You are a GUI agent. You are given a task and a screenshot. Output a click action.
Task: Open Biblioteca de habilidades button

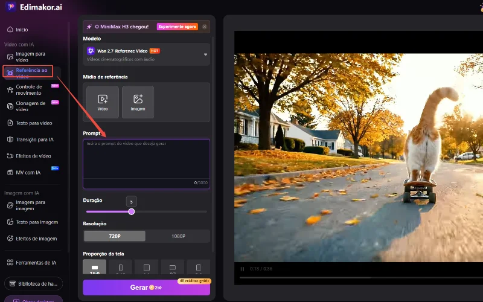[x=34, y=284]
